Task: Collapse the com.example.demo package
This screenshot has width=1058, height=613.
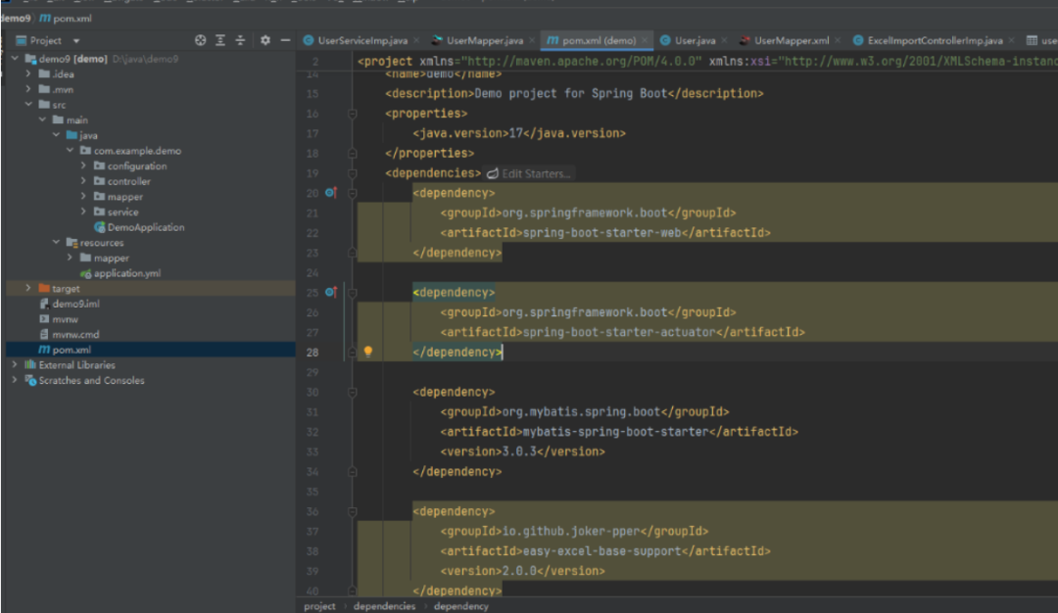Action: pyautogui.click(x=71, y=151)
